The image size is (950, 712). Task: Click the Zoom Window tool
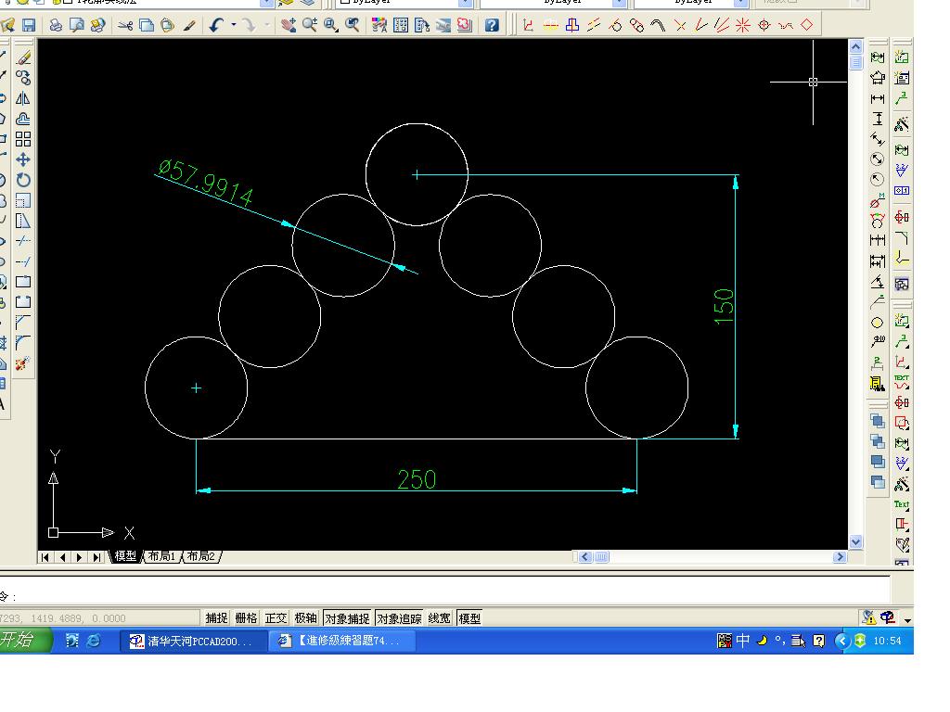(331, 25)
